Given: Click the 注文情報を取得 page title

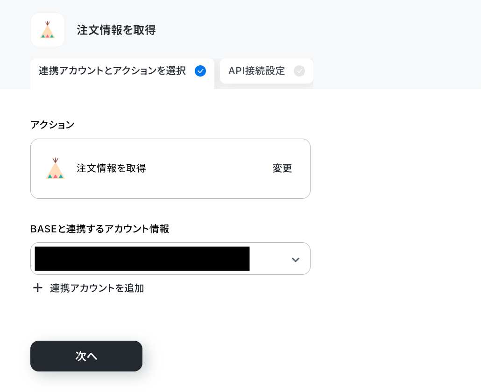Looking at the screenshot, I should pyautogui.click(x=116, y=30).
